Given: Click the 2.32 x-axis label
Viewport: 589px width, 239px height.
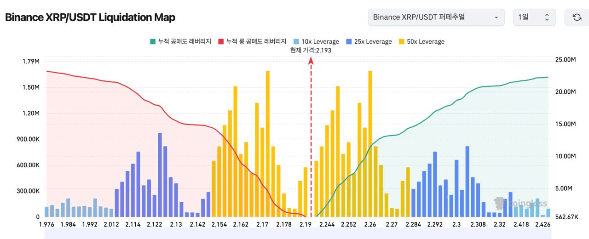Looking at the screenshot, I should pos(500,224).
